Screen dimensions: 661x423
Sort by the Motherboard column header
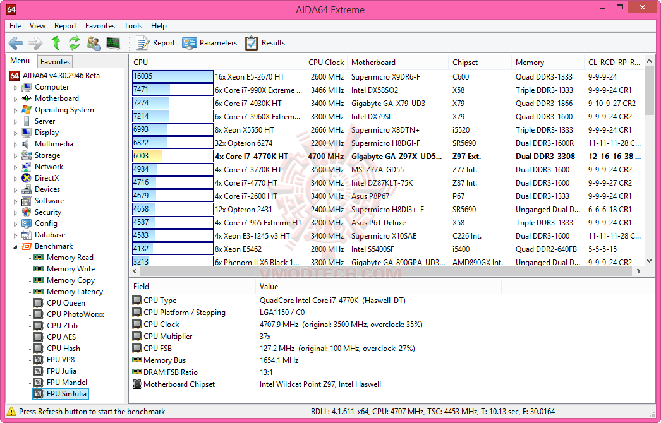(x=398, y=63)
